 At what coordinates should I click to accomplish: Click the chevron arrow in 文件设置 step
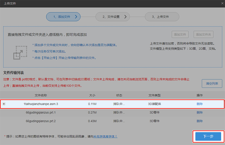(125, 17)
